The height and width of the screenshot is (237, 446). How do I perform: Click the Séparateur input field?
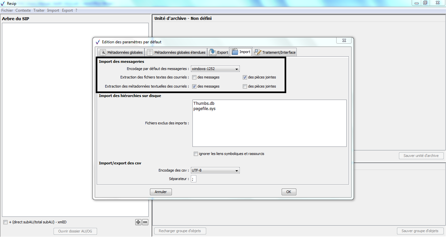click(193, 179)
